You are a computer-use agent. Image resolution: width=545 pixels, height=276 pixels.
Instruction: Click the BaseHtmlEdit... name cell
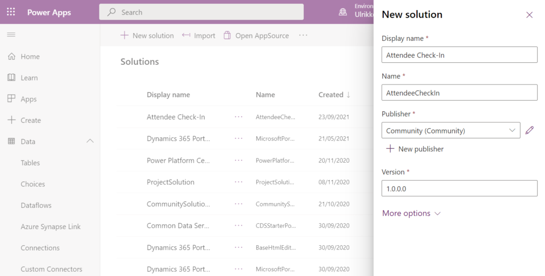(x=276, y=247)
